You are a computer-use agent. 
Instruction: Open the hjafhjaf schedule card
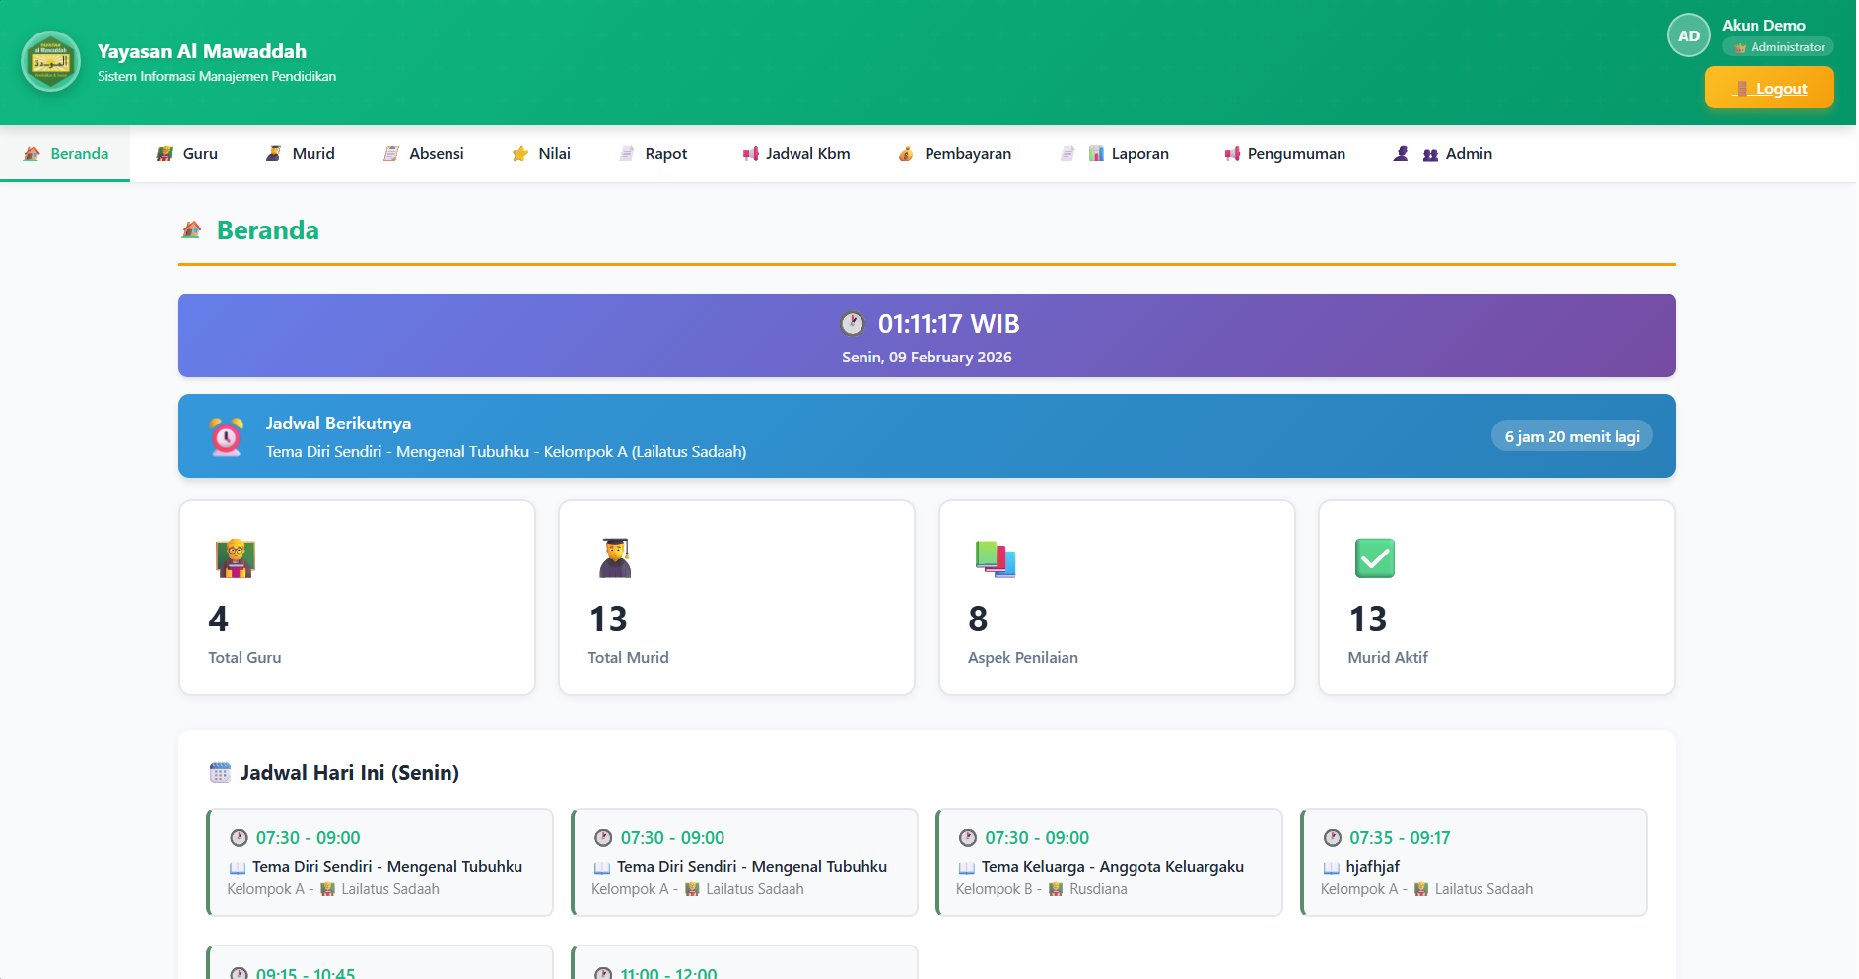click(x=1474, y=863)
